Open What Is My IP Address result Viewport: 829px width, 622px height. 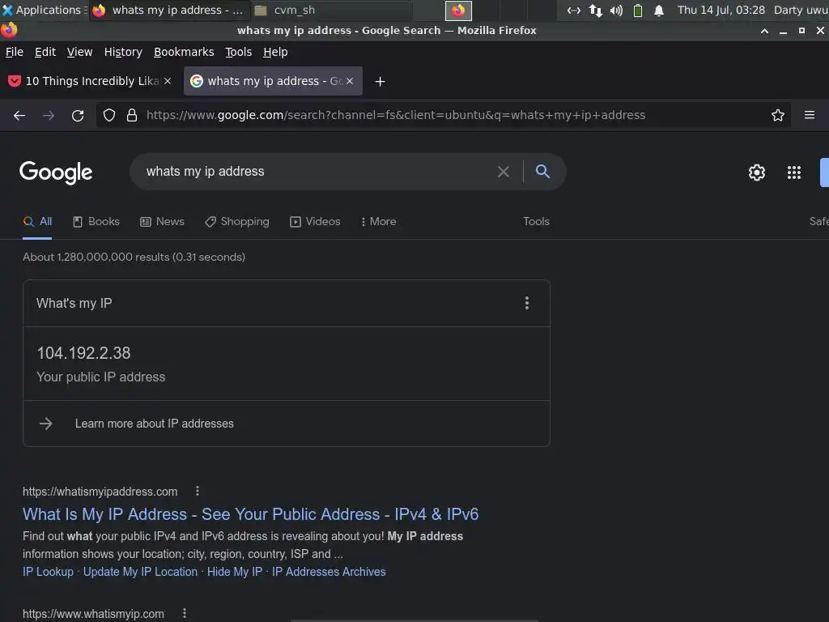tap(251, 514)
